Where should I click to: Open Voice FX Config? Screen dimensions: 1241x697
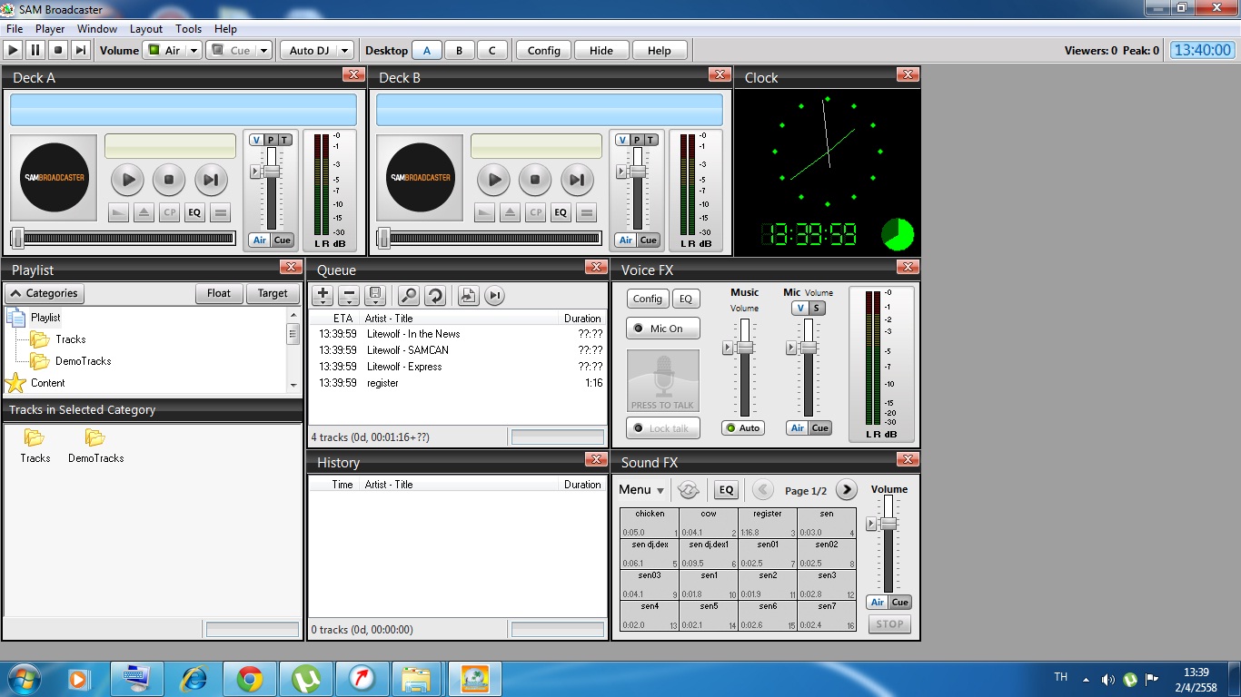coord(648,299)
